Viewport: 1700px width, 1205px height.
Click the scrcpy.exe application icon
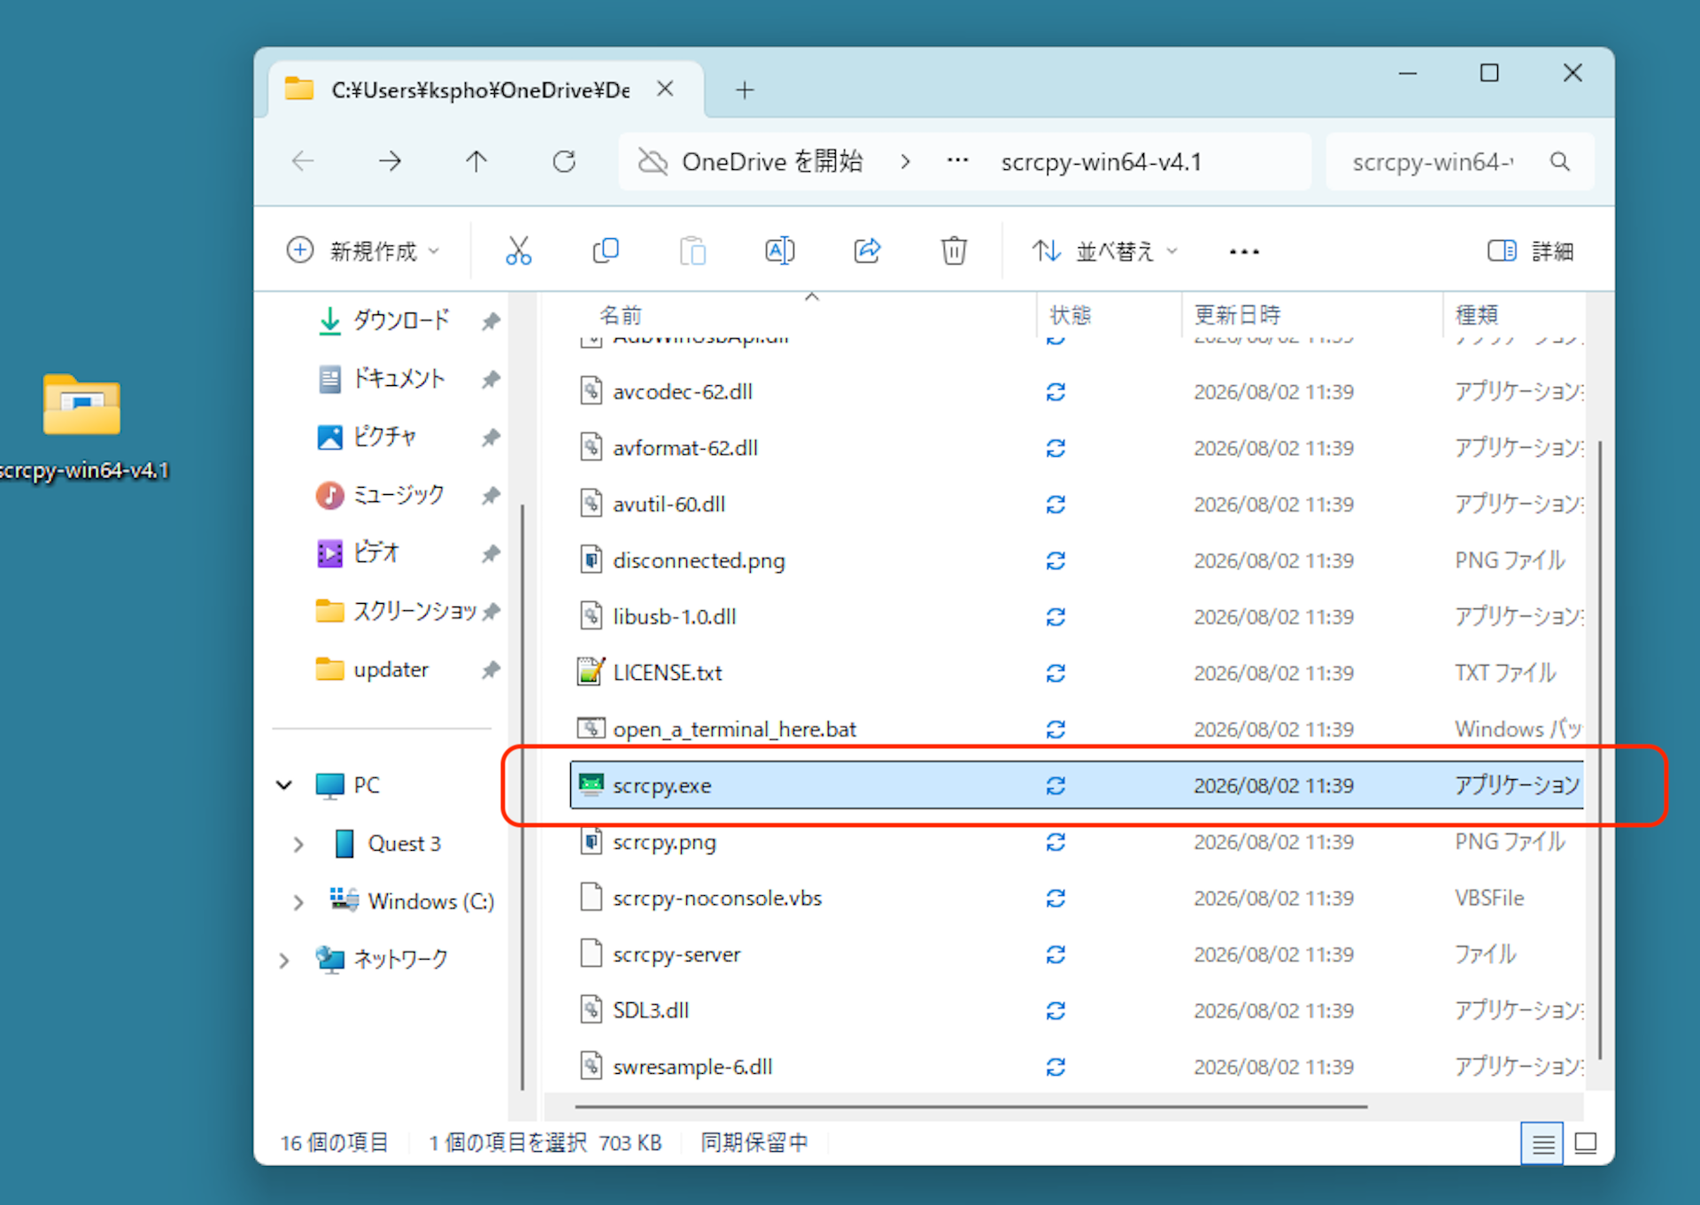[591, 784]
